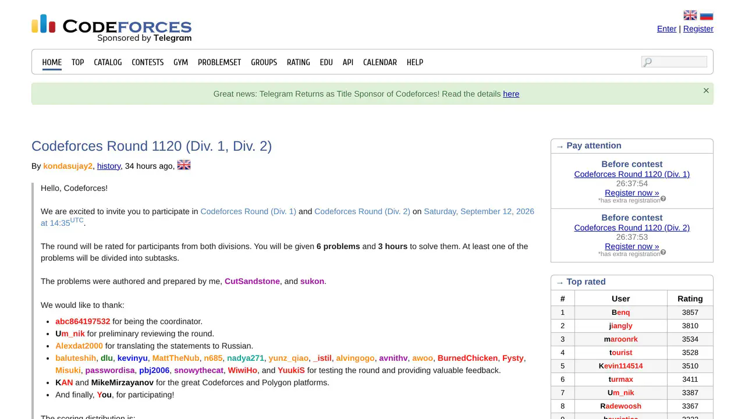This screenshot has width=745, height=419.
Task: Follow the 'here' link in banner
Action: point(511,94)
